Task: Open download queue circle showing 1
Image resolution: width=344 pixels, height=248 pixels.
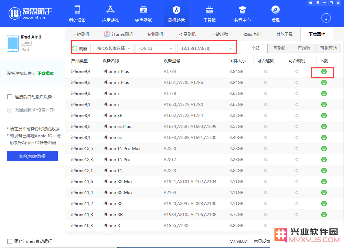Action: click(326, 18)
